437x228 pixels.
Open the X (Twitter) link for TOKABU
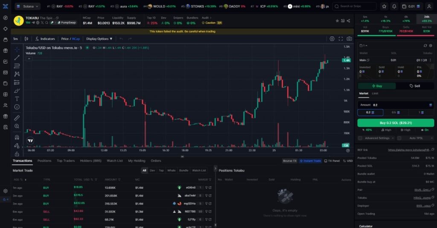click(42, 23)
